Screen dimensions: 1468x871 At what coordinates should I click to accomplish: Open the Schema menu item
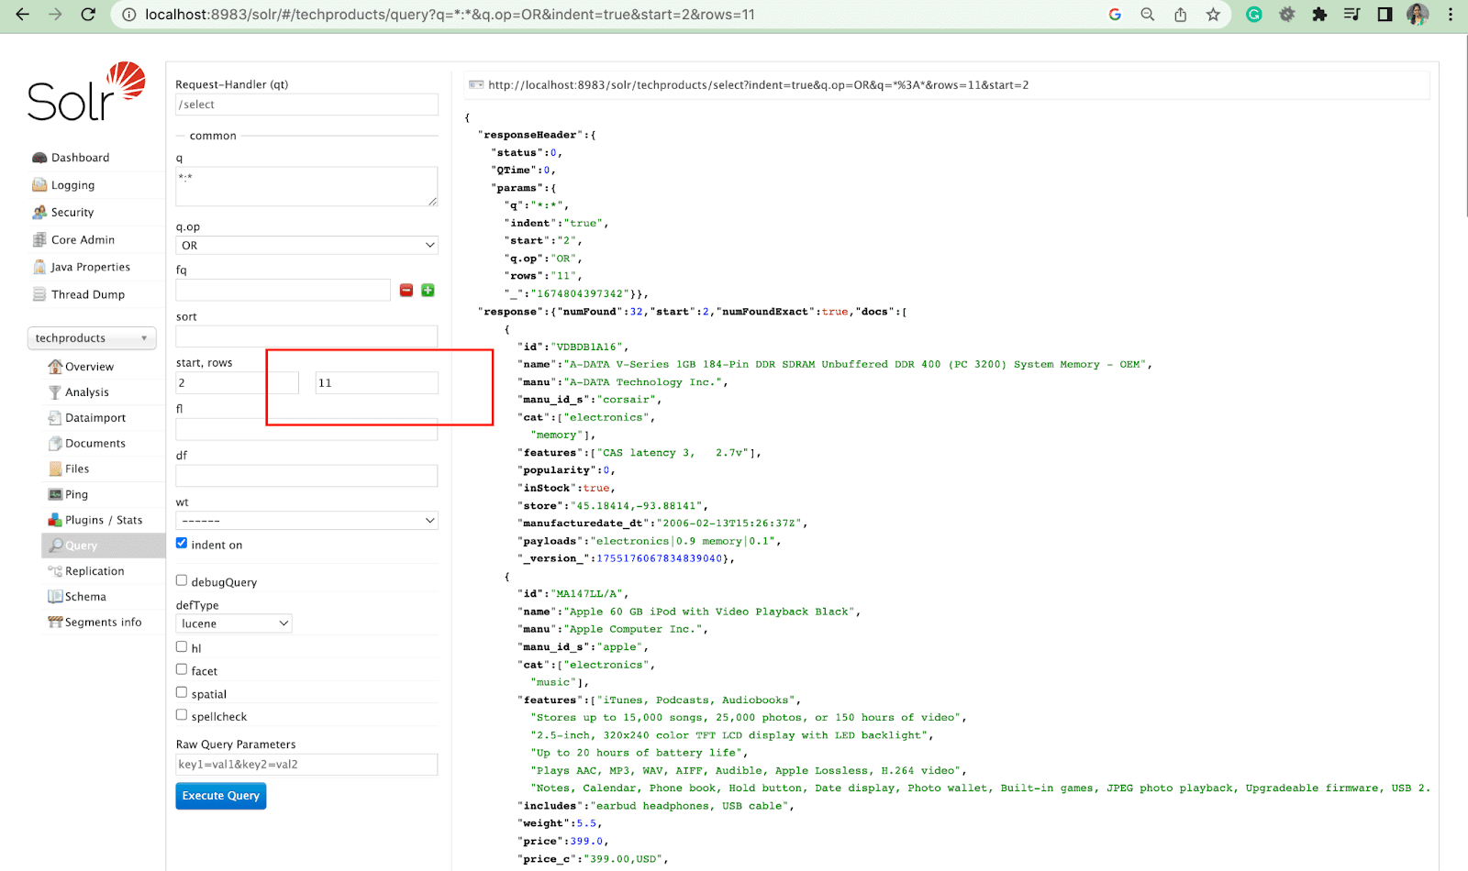(85, 597)
